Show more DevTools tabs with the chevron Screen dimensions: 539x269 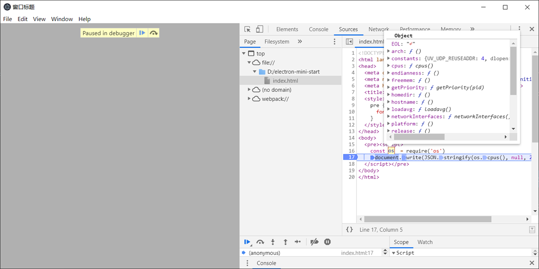pos(472,29)
